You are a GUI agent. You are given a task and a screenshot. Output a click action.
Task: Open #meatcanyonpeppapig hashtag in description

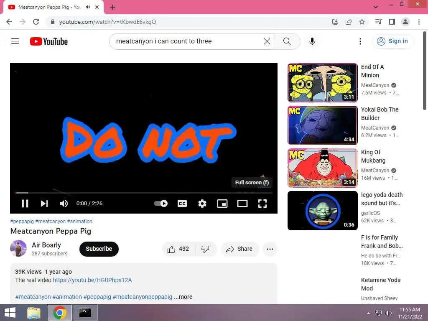click(x=143, y=297)
